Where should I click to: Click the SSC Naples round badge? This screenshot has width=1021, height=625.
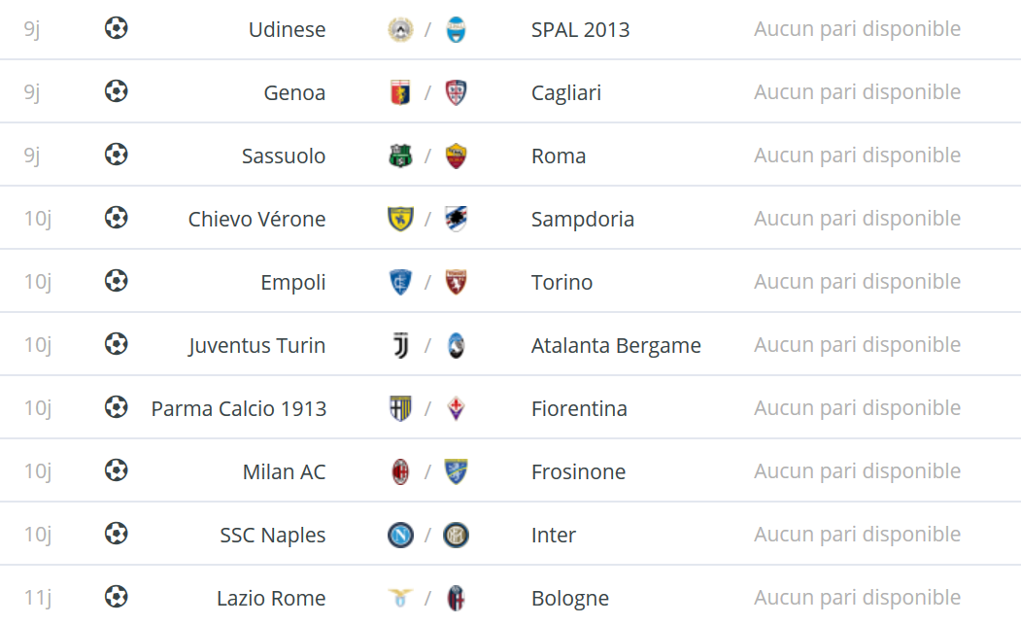(x=400, y=535)
